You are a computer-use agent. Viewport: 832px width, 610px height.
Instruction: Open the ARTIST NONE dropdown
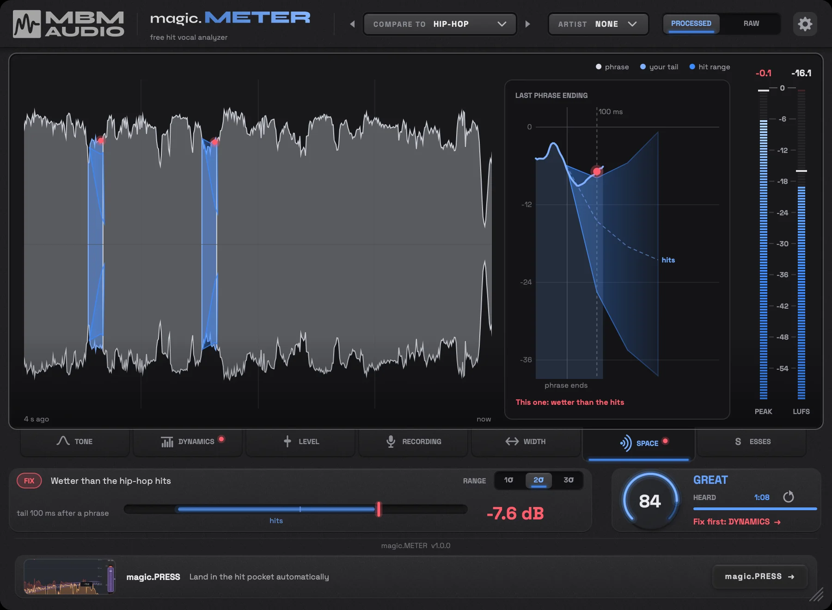click(x=598, y=24)
